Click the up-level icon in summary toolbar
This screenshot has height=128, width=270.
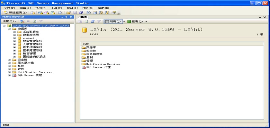80,21
